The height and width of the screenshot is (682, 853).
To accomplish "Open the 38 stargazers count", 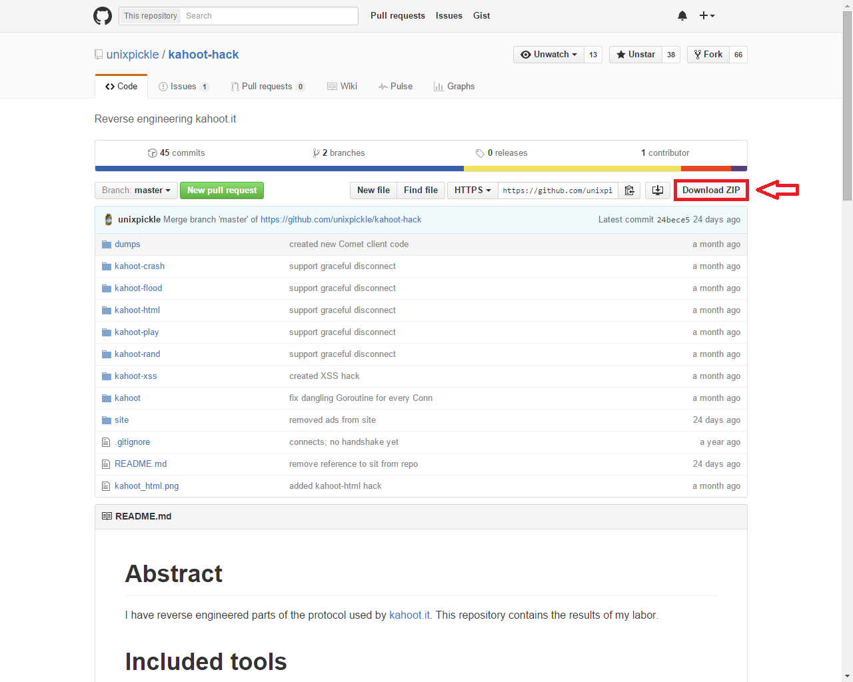I will [x=671, y=55].
